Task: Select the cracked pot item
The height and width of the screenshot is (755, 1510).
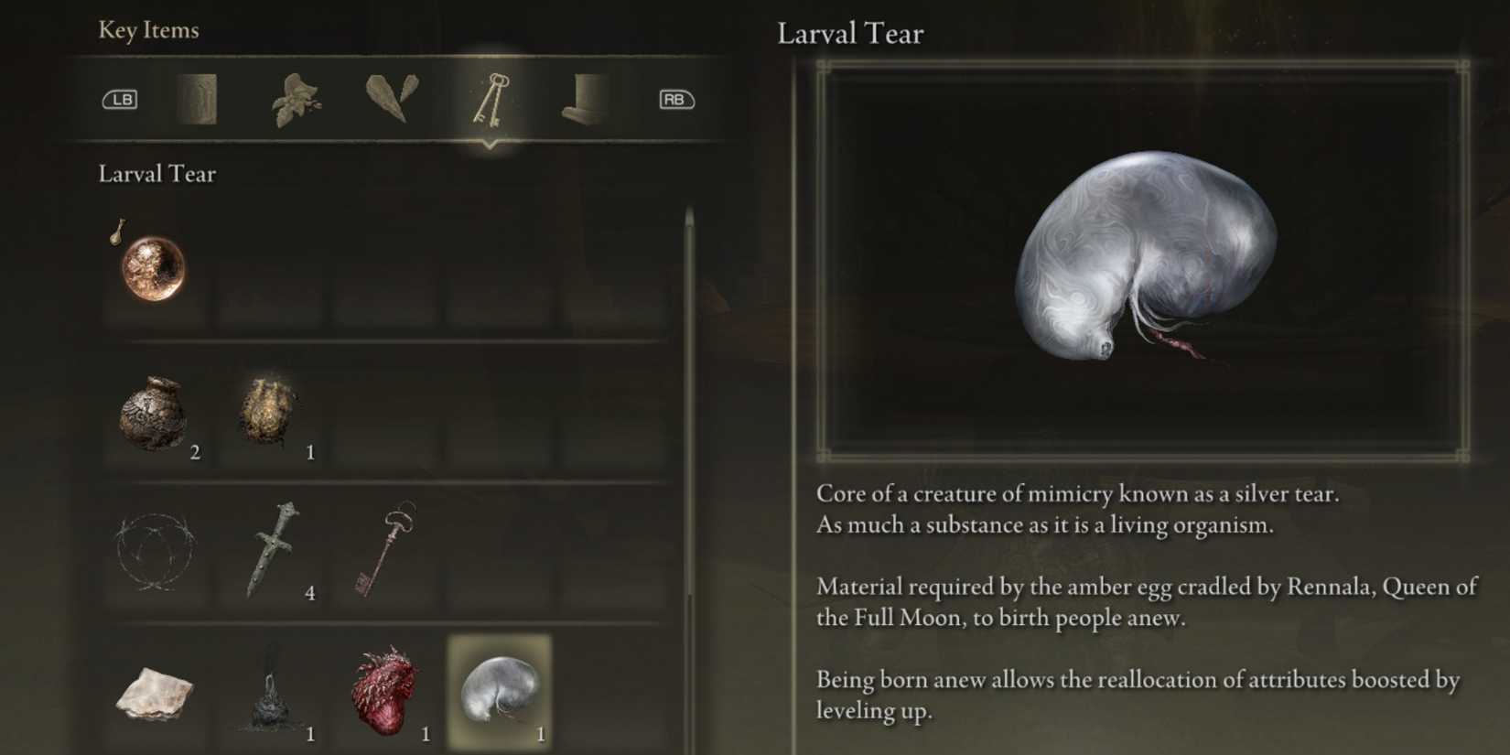Action: point(153,414)
